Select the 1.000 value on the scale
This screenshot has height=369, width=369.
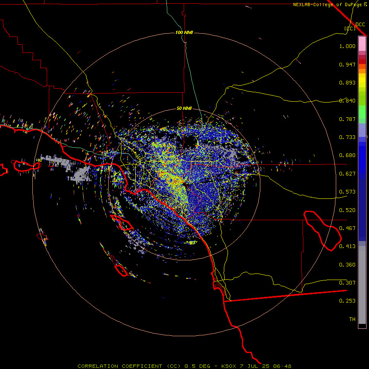347,46
